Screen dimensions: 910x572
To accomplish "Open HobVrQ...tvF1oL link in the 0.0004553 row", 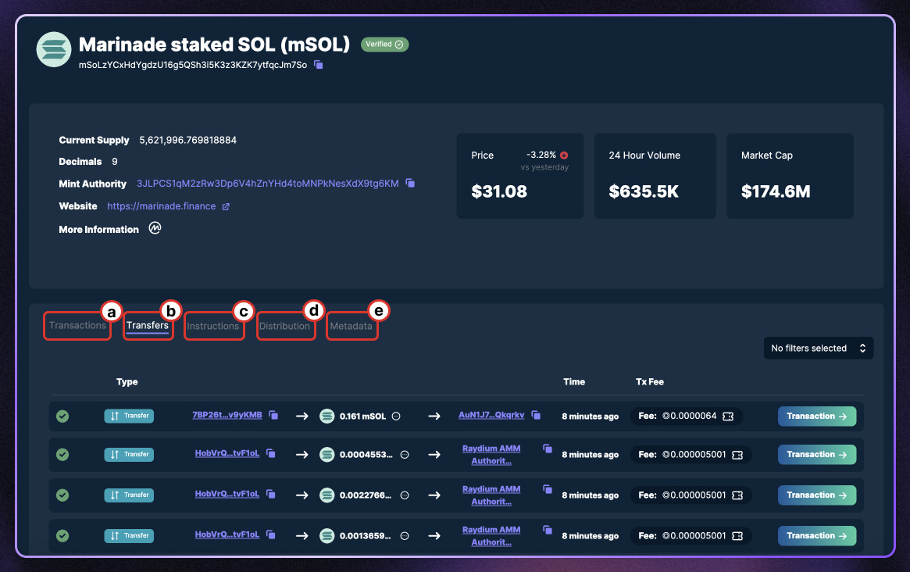I will pyautogui.click(x=227, y=453).
